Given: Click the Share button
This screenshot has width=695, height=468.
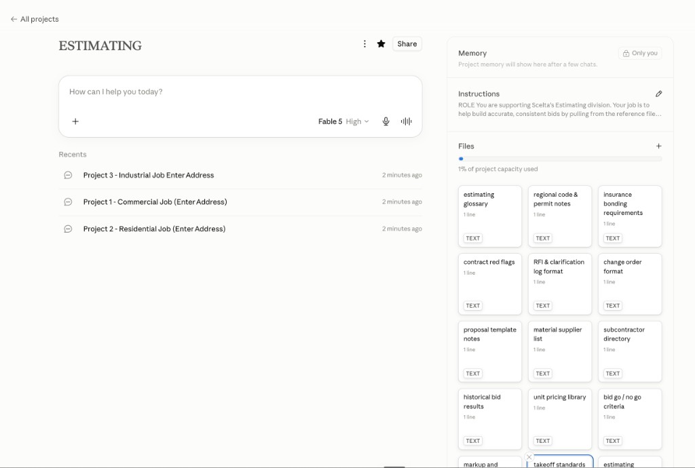Looking at the screenshot, I should pos(407,44).
